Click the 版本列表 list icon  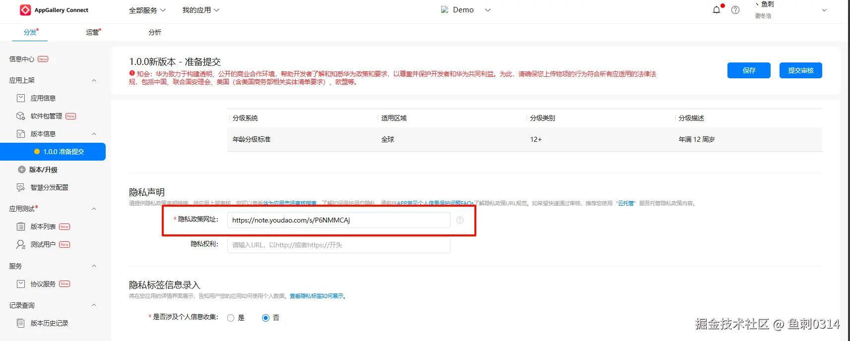(x=21, y=227)
